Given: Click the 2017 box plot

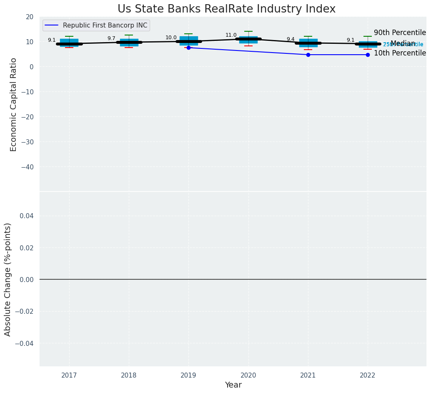Looking at the screenshot, I should click(x=69, y=43).
